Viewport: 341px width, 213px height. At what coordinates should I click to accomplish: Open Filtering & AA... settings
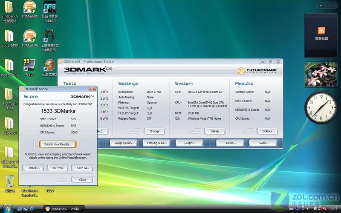(x=156, y=143)
